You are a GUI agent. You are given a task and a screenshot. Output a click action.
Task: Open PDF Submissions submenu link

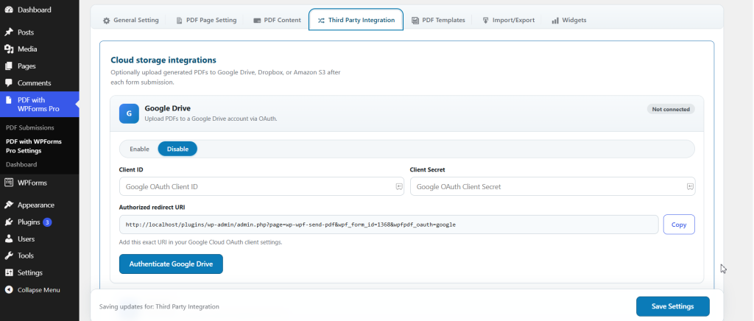tap(29, 128)
